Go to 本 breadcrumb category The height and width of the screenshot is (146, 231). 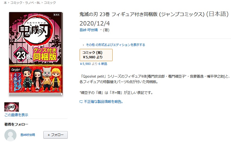(5, 3)
